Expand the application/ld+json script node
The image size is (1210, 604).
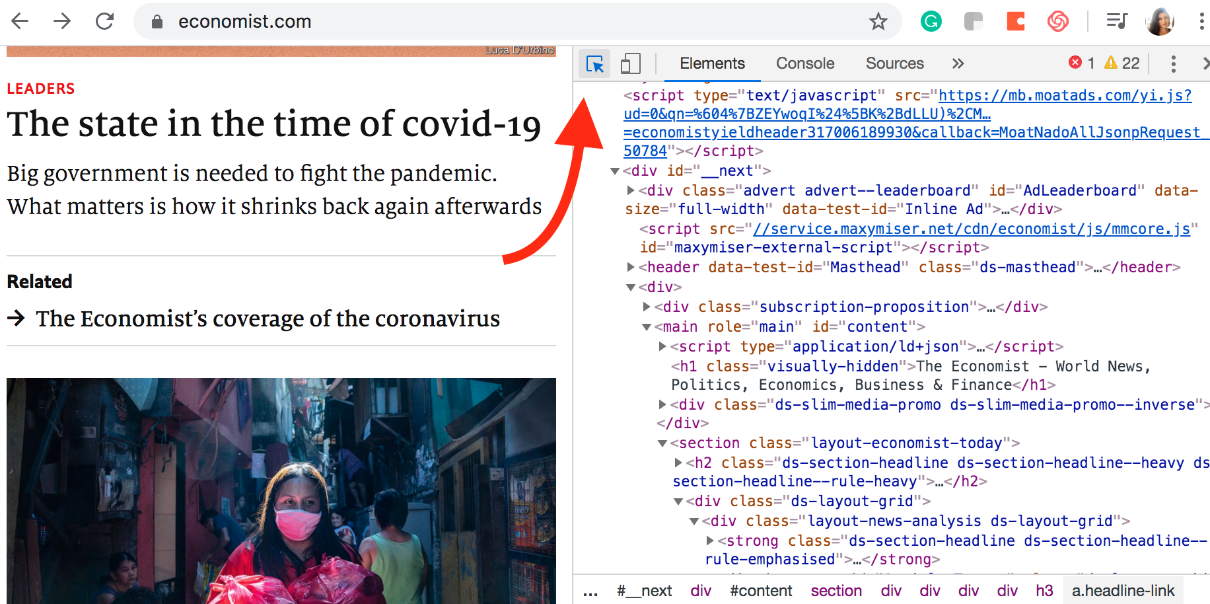pyautogui.click(x=662, y=346)
